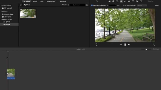Screen dimensions: 161x90
Task: Skip to previous clip
Action: coord(121,44)
